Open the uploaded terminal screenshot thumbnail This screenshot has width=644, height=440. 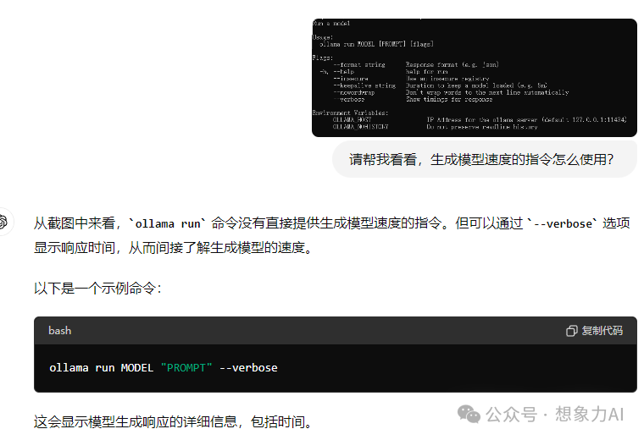475,78
